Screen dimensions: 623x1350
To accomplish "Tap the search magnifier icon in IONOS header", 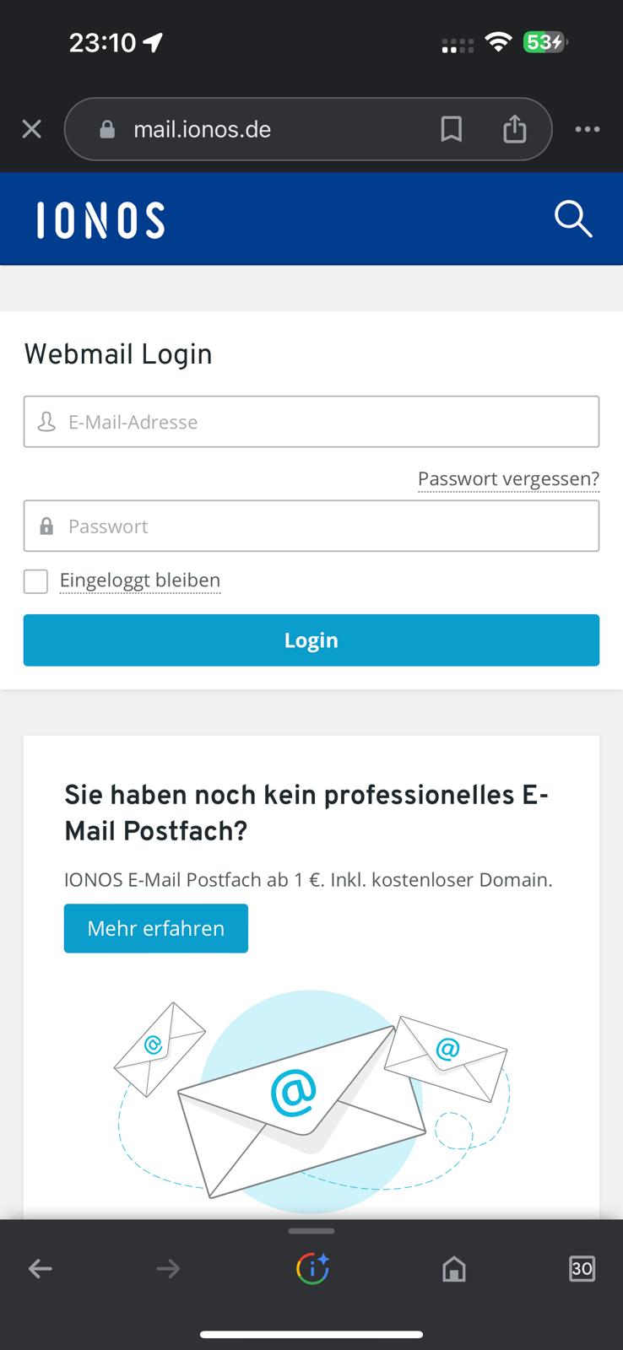I will click(x=573, y=219).
